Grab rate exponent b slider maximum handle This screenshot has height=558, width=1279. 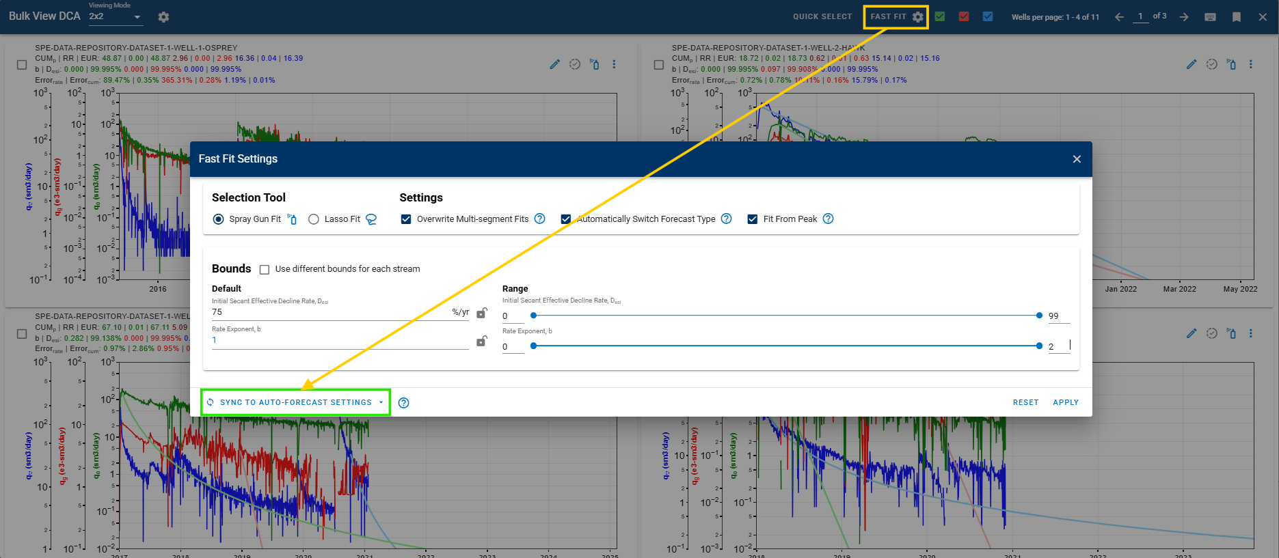pyautogui.click(x=1039, y=346)
